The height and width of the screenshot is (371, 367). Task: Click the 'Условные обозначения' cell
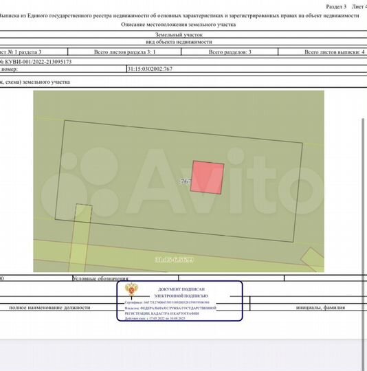click(x=125, y=278)
